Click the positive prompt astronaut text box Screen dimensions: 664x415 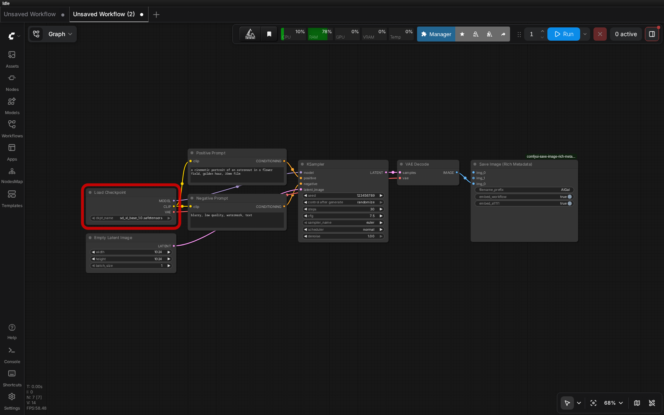coord(237,175)
